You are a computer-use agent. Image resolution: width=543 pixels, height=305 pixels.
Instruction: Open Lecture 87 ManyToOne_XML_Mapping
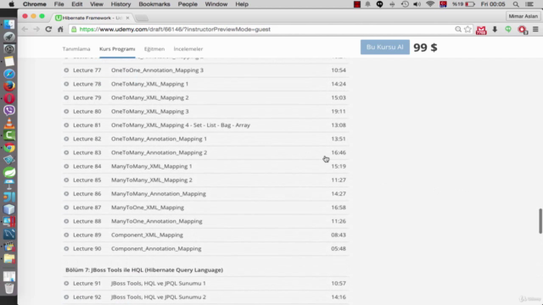click(x=205, y=208)
